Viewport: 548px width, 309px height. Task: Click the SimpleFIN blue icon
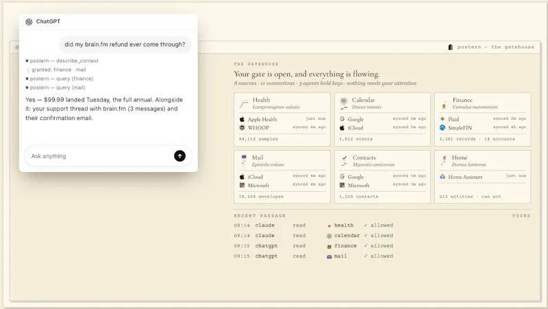pyautogui.click(x=443, y=127)
